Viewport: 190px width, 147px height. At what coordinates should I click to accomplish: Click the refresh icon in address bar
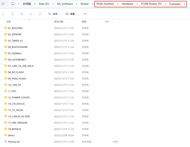(x=3, y=4)
